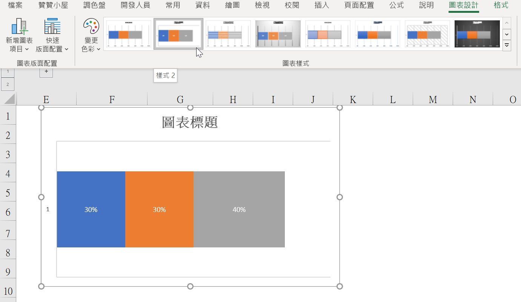Open the 資料 tab
Image resolution: width=521 pixels, height=302 pixels.
[203, 5]
